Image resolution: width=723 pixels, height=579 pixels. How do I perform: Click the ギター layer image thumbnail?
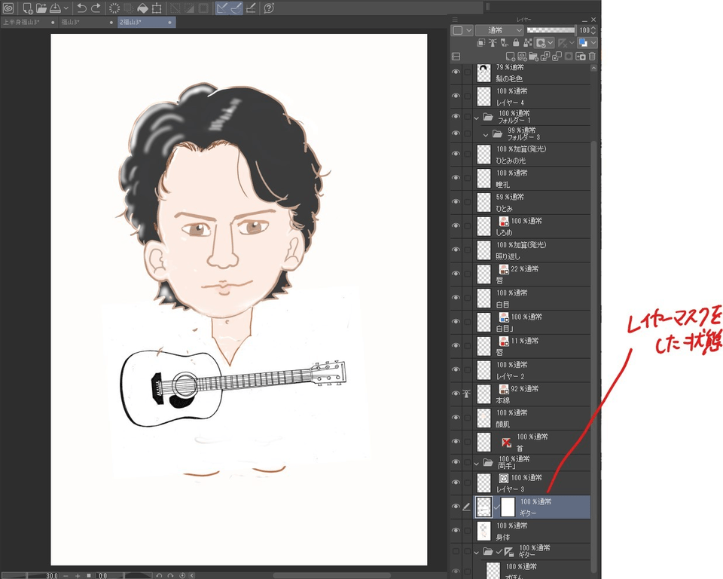484,507
